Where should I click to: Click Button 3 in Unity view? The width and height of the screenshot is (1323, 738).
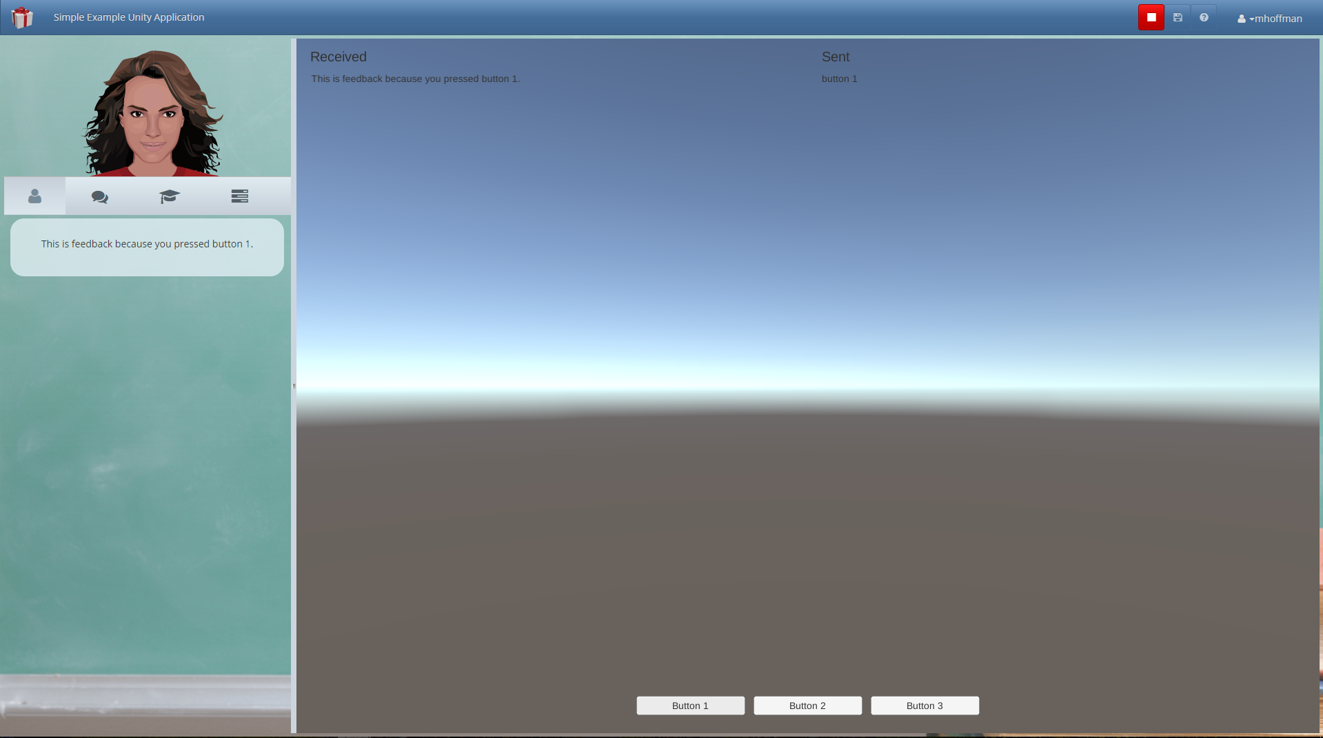tap(925, 706)
